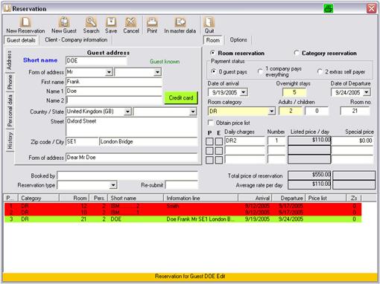Select the red reservation row for Smith
The width and height of the screenshot is (380, 284).
tap(183, 206)
